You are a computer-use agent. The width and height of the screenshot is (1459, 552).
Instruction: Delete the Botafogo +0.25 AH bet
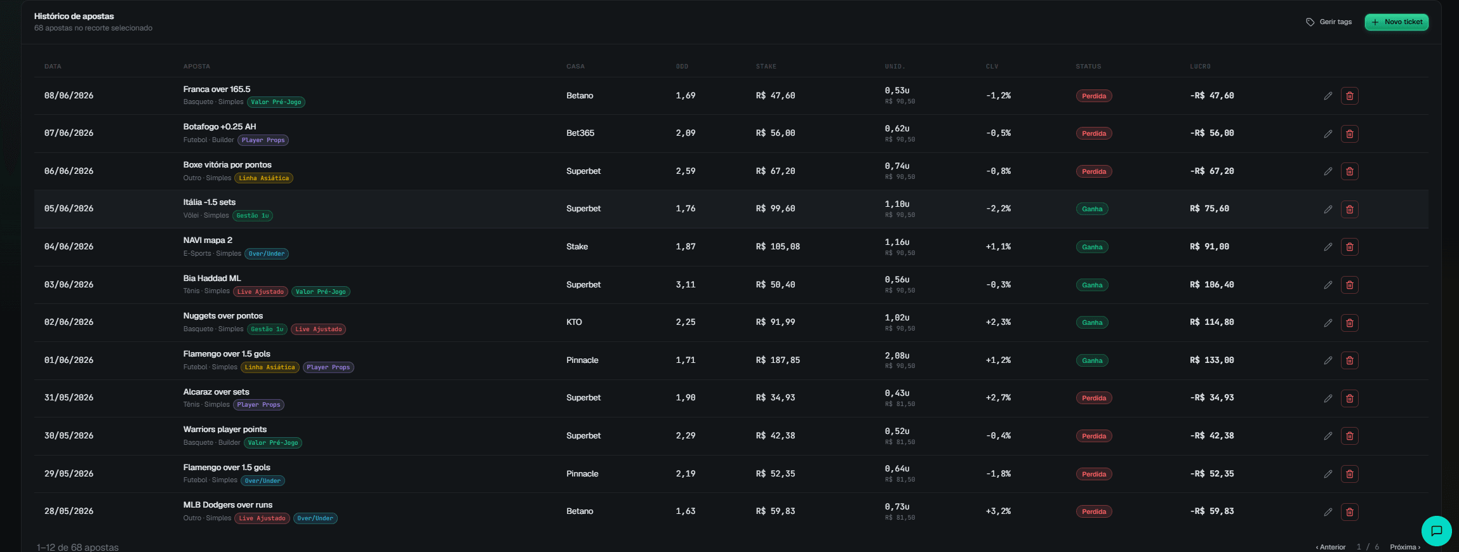point(1349,134)
